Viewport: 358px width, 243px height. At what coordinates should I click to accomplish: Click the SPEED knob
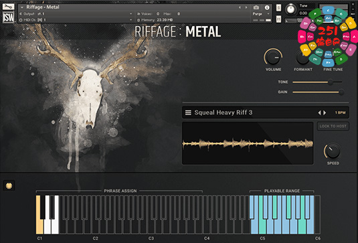[333, 151]
